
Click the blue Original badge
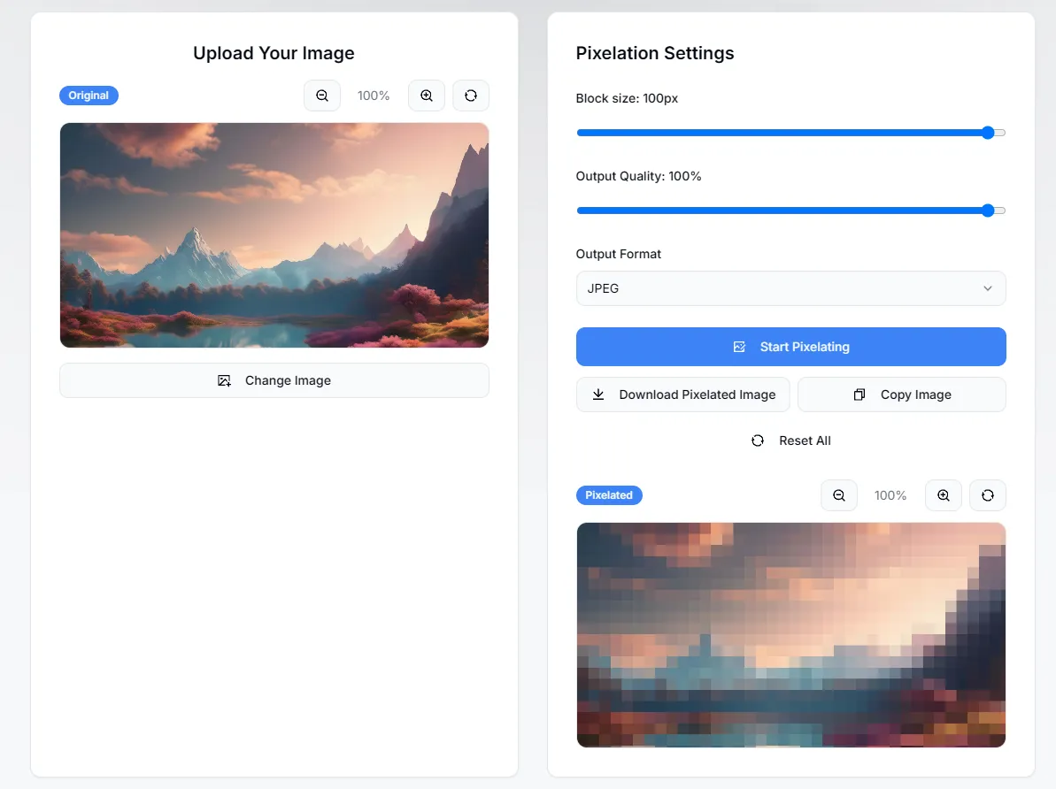89,96
